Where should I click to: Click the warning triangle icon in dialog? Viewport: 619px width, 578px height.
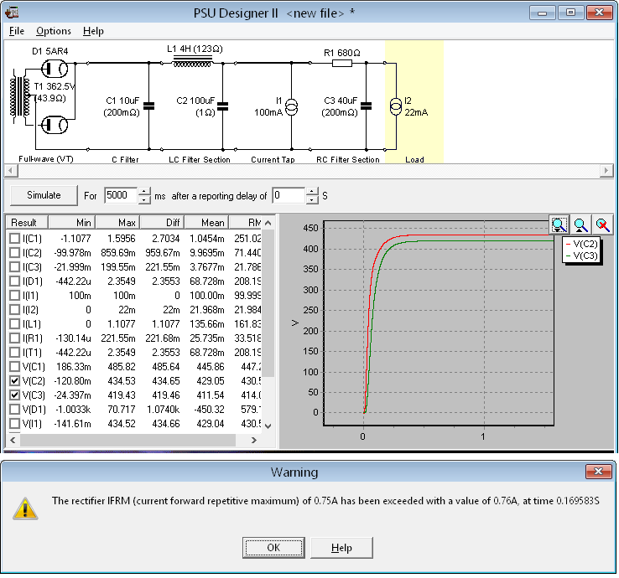25,508
